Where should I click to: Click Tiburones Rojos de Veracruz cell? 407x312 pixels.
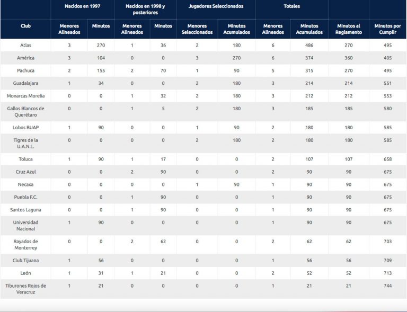coord(25,289)
